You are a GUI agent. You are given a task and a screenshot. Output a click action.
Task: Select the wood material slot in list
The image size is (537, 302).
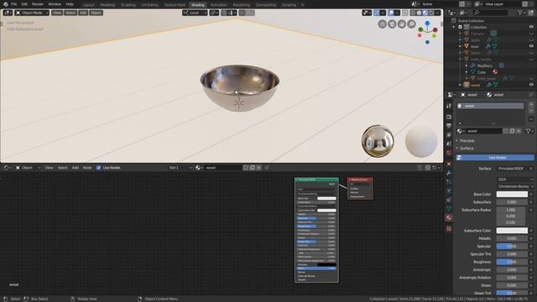490,106
